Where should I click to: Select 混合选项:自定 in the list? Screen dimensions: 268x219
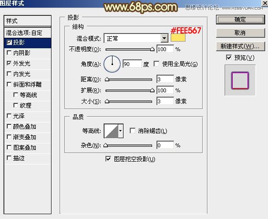click(x=28, y=33)
